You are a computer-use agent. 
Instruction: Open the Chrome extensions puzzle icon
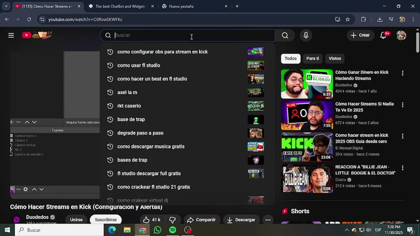(363, 19)
